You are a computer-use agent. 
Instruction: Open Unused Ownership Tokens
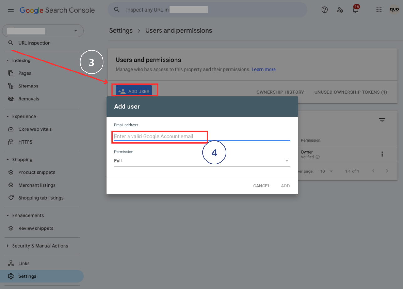tap(350, 92)
